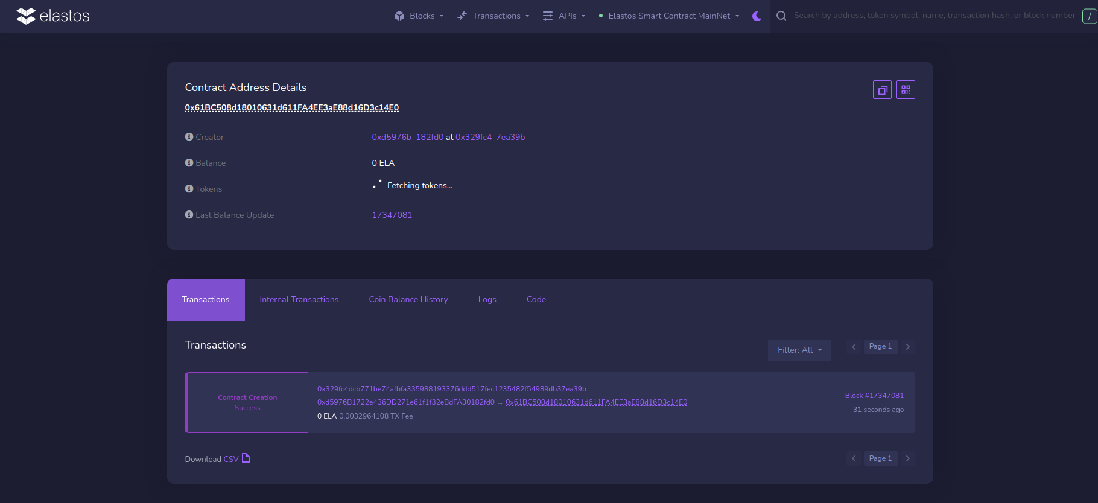Toggle dark mode moon icon
Image resolution: width=1098 pixels, height=503 pixels.
point(757,16)
